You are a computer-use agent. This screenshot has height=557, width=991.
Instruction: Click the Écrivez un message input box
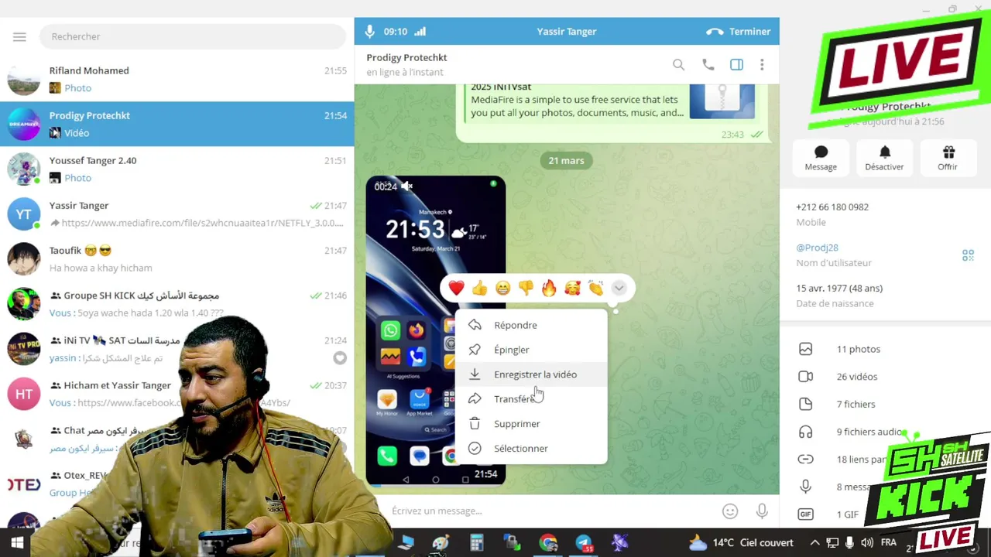pyautogui.click(x=550, y=511)
